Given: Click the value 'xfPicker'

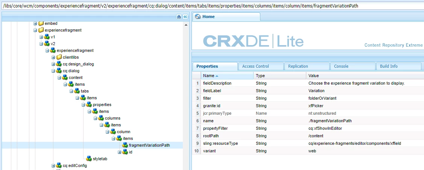Looking at the screenshot, I should 316,106.
